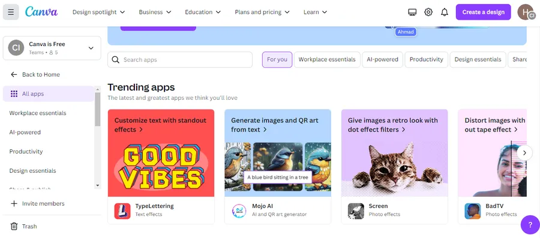Click the TypeLettering app name
540x238 pixels.
[x=154, y=206]
